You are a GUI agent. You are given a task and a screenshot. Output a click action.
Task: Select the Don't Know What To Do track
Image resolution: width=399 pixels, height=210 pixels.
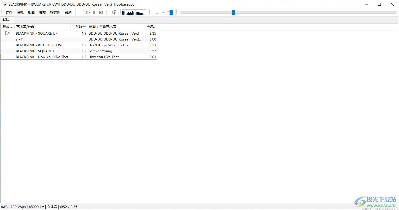(x=79, y=45)
